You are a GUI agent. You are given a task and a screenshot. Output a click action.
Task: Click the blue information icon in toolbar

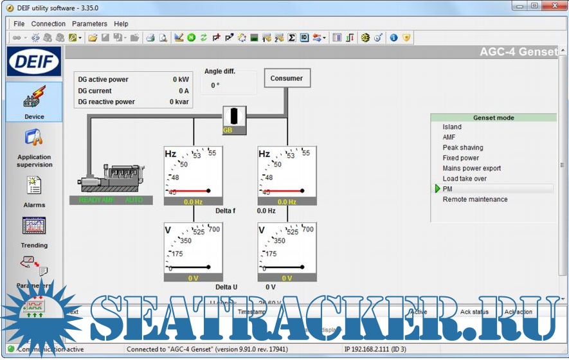click(393, 38)
